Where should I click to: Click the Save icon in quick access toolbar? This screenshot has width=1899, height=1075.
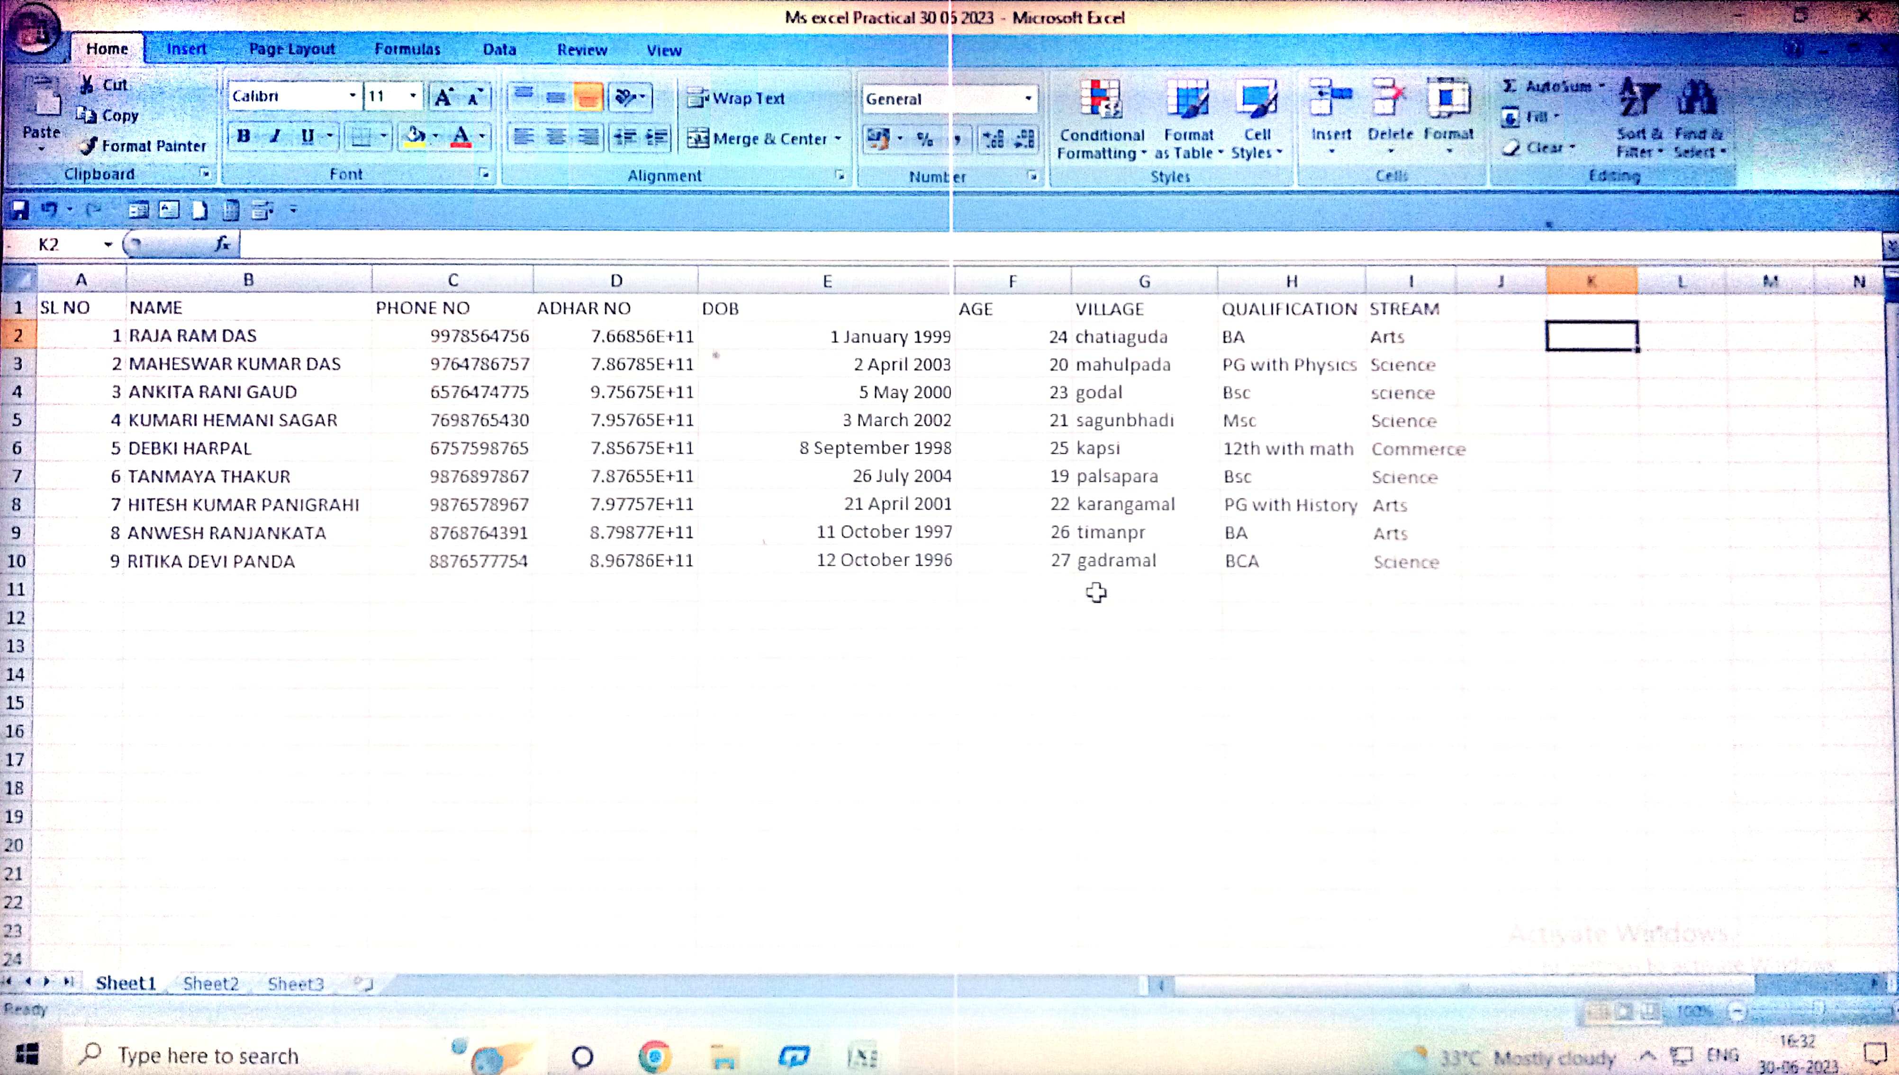point(19,210)
